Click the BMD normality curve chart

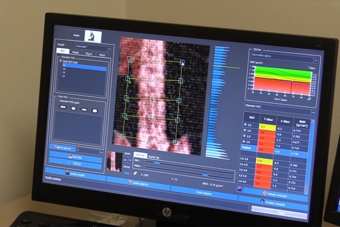pos(283,81)
